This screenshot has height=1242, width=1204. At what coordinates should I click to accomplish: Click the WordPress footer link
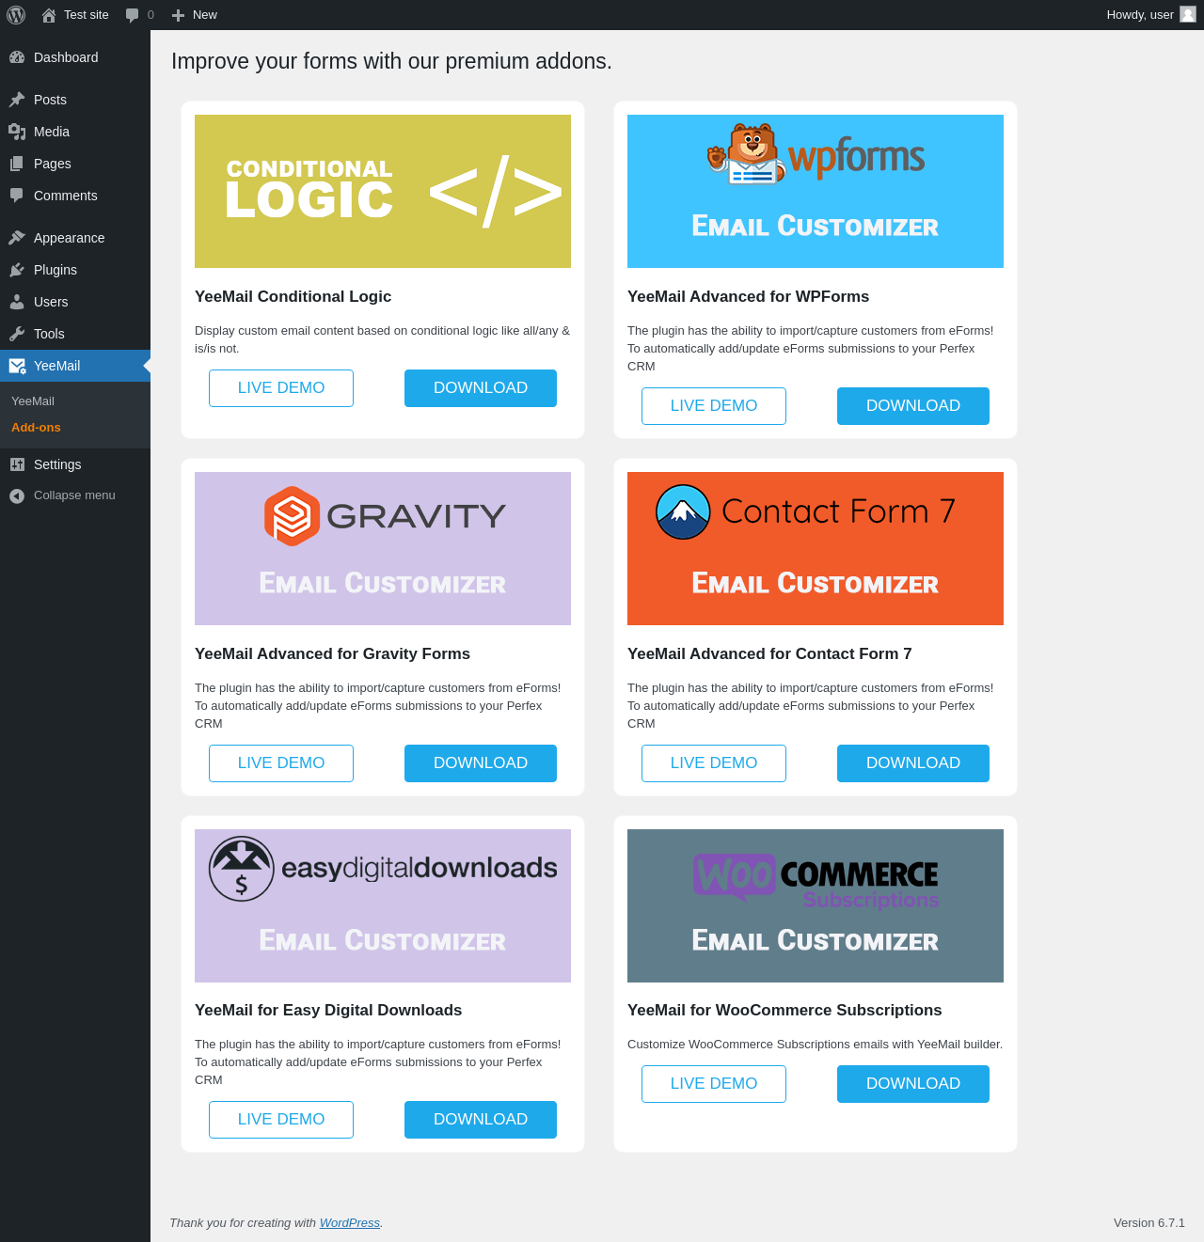(350, 1223)
